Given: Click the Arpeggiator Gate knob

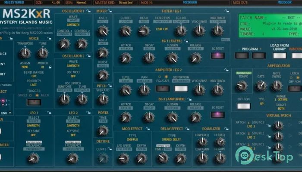Looking at the screenshot, I should 261,86.
